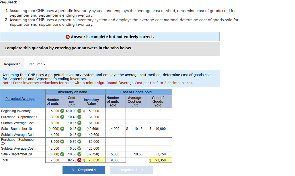Click the grayed Required 2 navigation button
Screen dimensions: 295x176
pyautogui.click(x=131, y=170)
